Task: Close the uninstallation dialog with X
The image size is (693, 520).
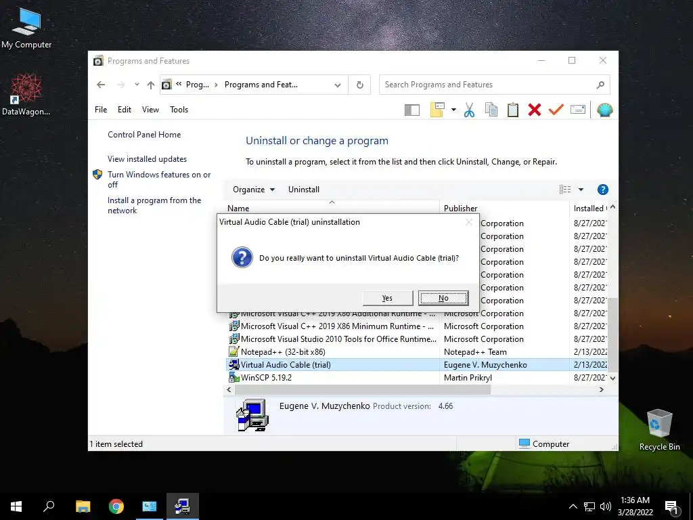Action: (x=469, y=222)
